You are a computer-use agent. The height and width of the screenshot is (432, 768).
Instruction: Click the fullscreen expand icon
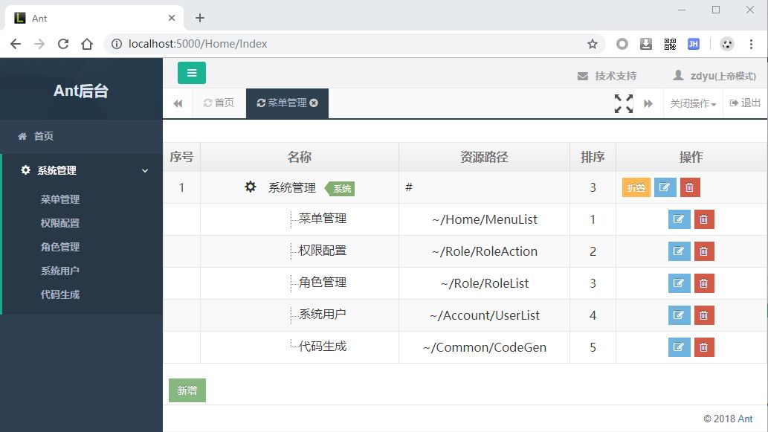[x=624, y=103]
